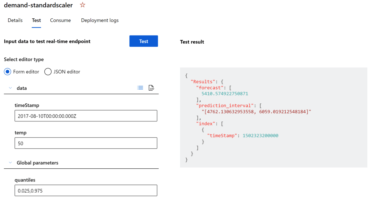Open the Deployment logs tab

coord(100,20)
